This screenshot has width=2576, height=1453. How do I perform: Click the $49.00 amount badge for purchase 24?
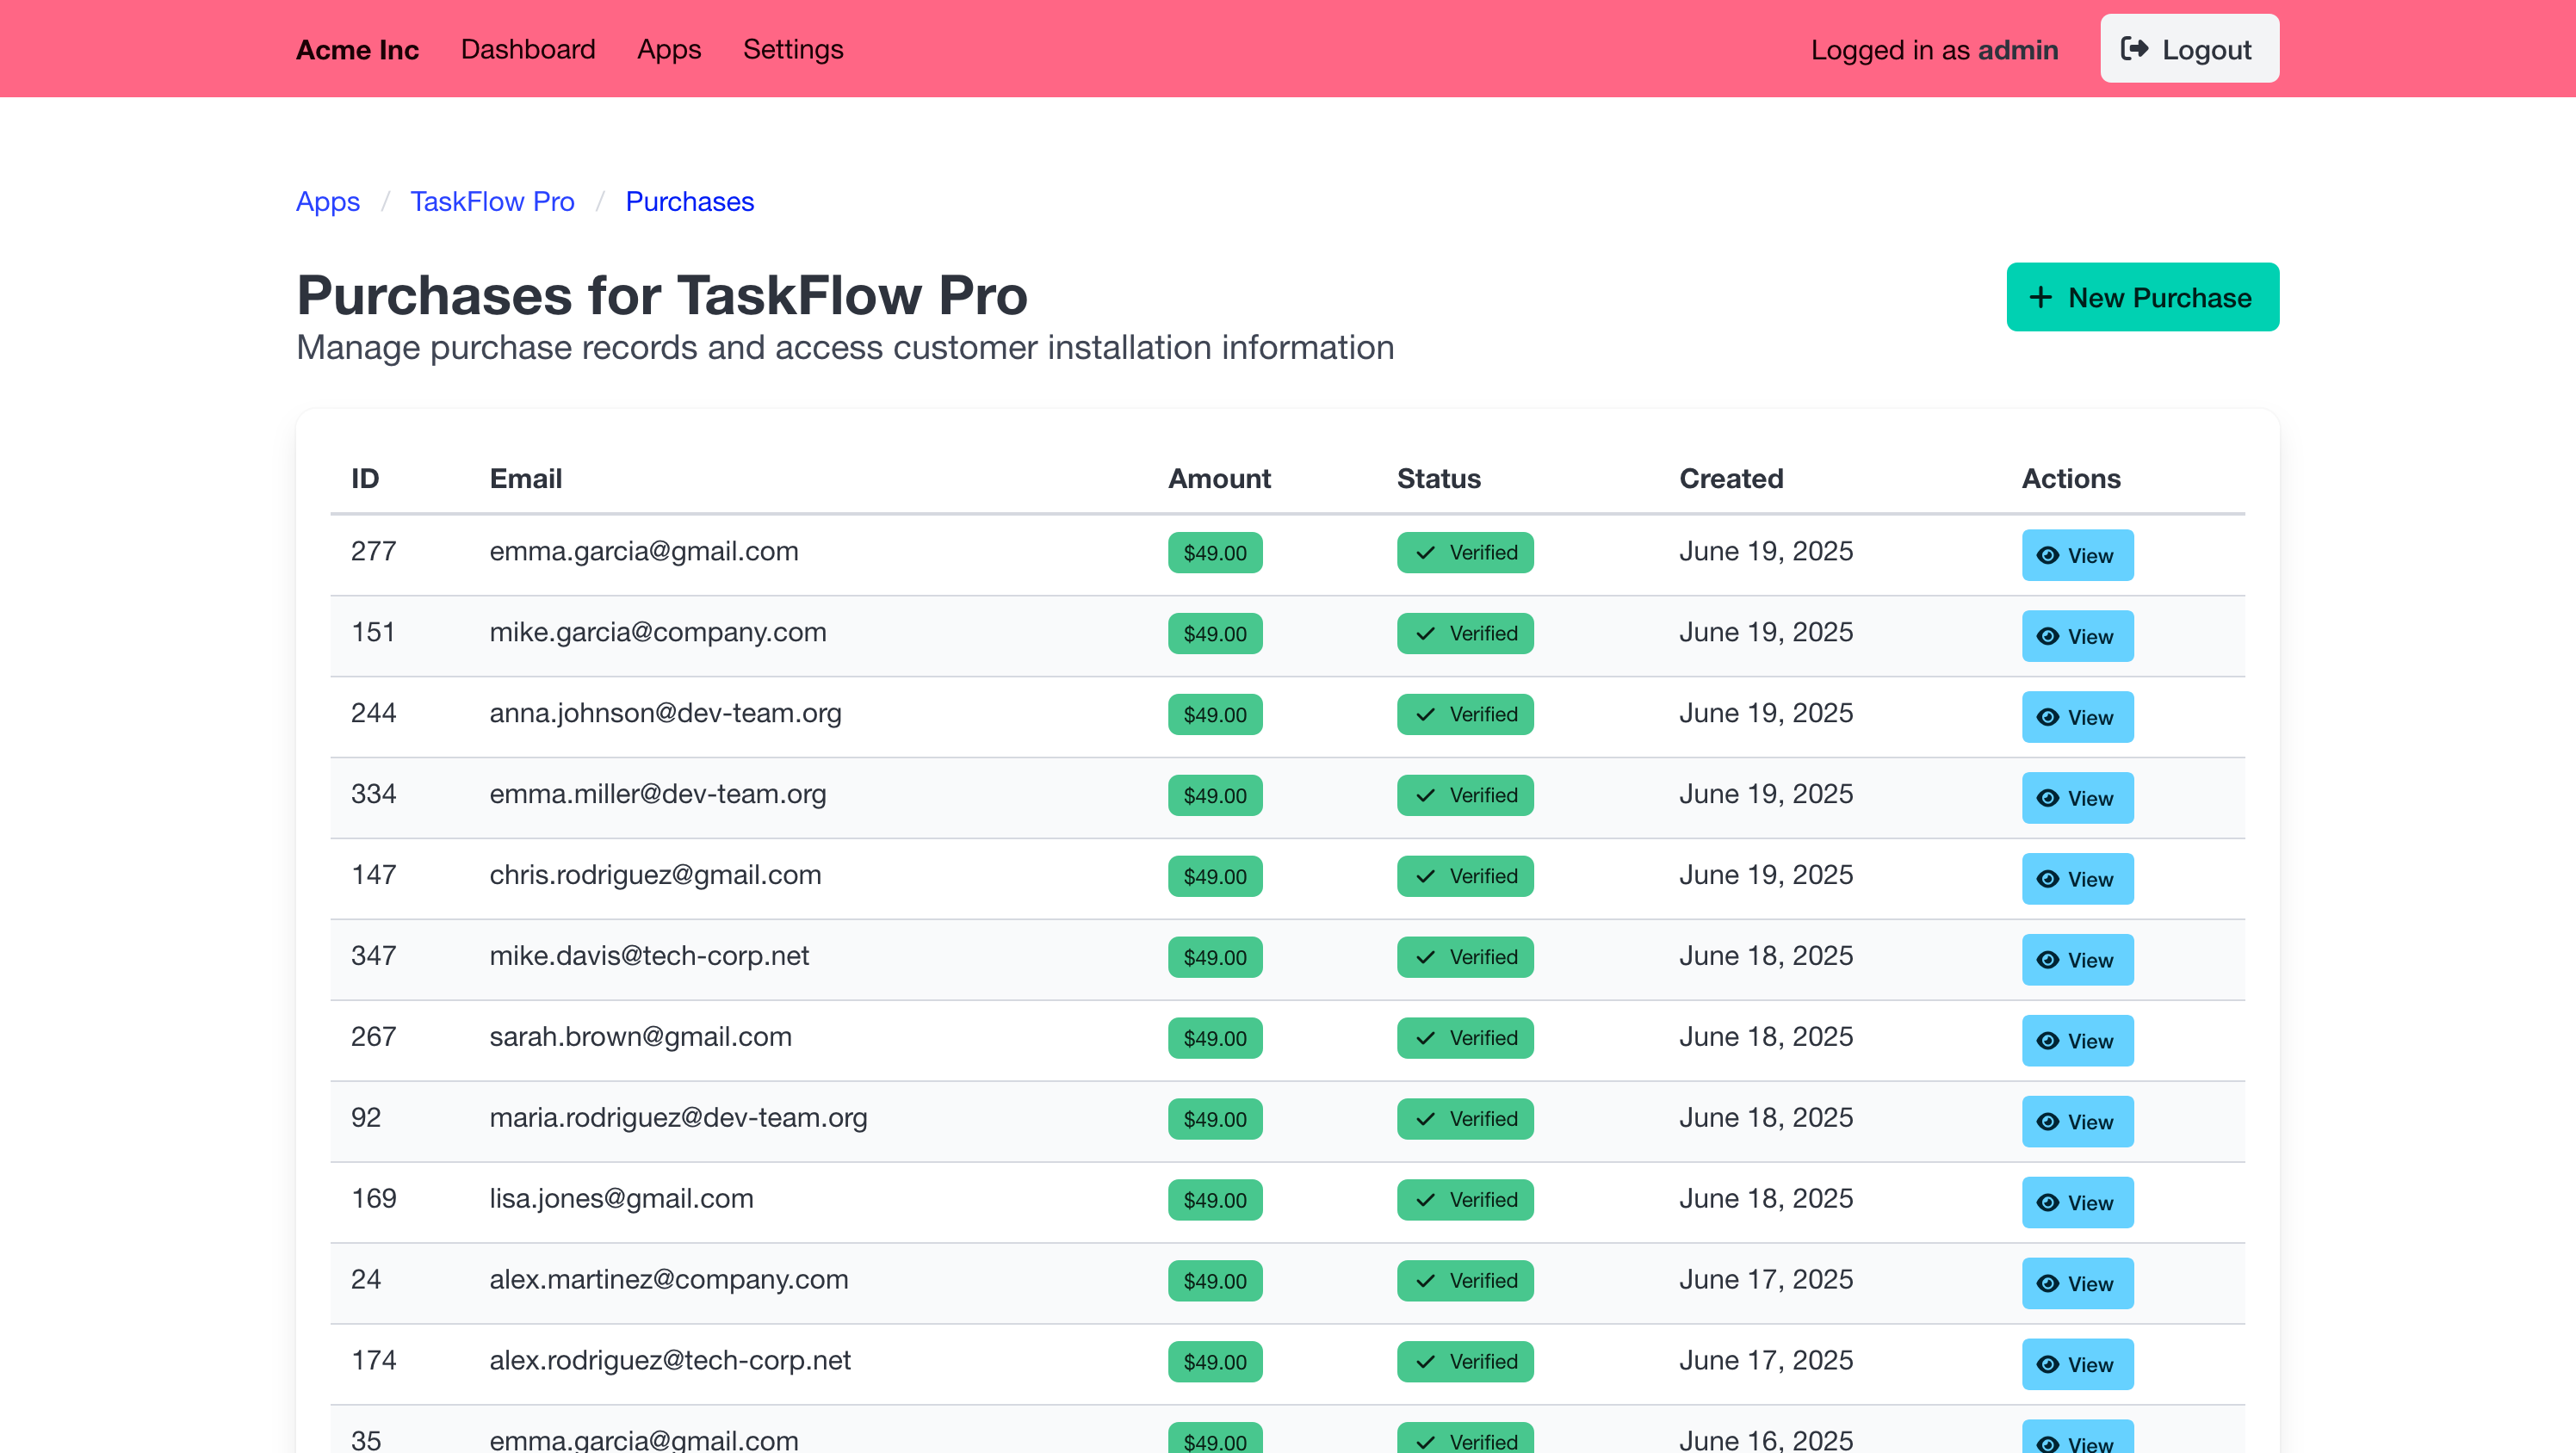1214,1281
